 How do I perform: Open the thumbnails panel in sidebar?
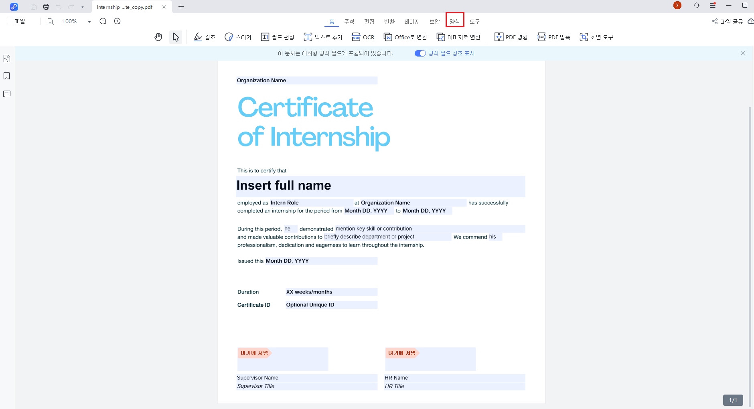point(7,59)
